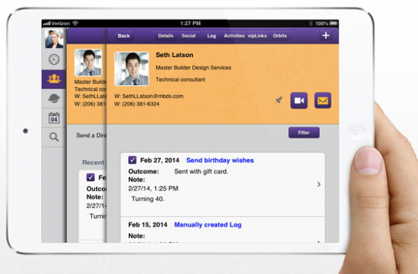418x274 pixels.
Task: Open the dashboard gauge icon in sidebar
Action: [54, 59]
